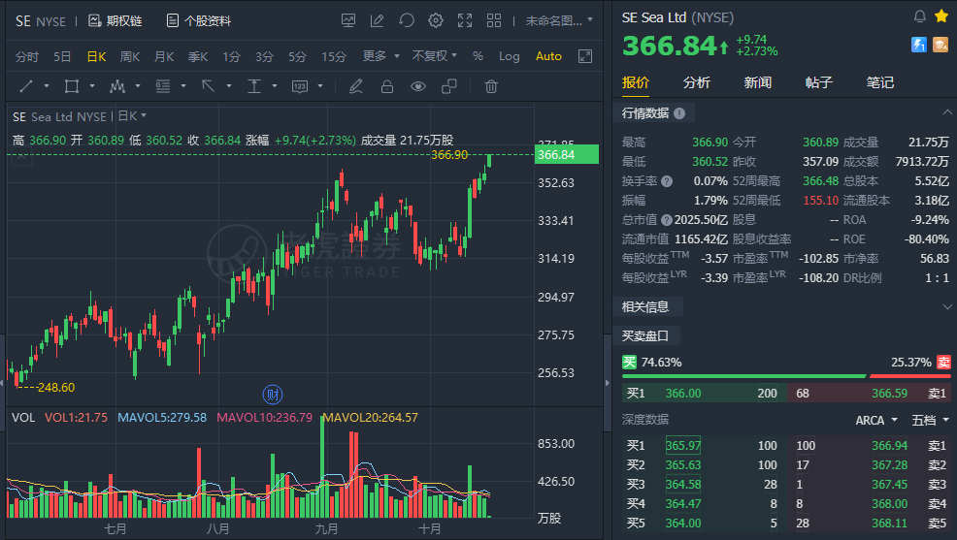
Task: Switch to the 月K monthly tab
Action: (x=164, y=56)
